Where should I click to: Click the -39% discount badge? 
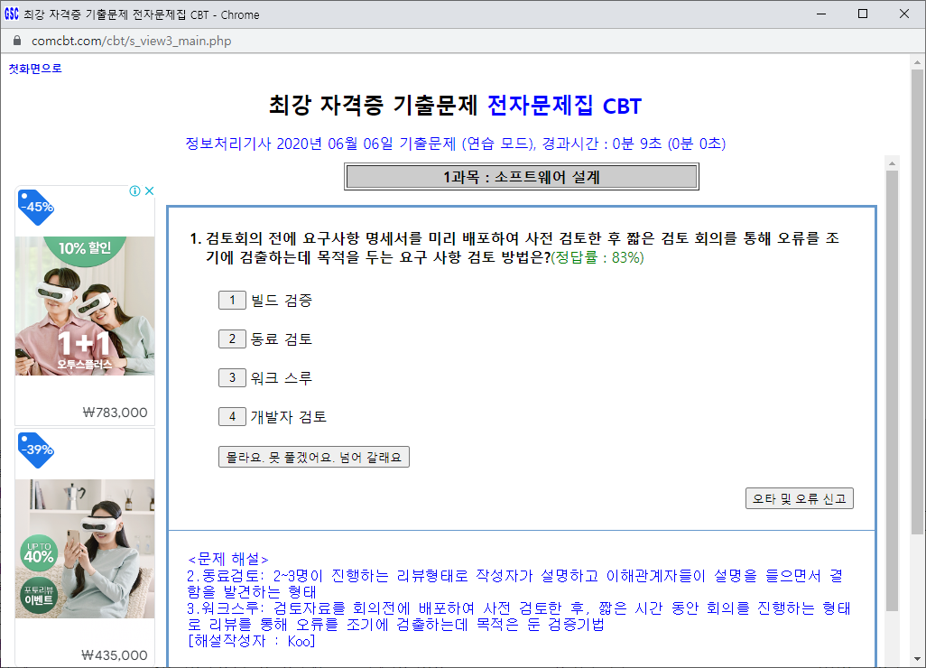point(36,450)
